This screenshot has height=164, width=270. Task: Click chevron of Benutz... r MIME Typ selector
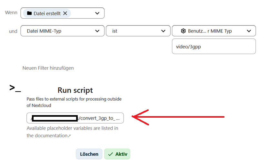[249, 31]
